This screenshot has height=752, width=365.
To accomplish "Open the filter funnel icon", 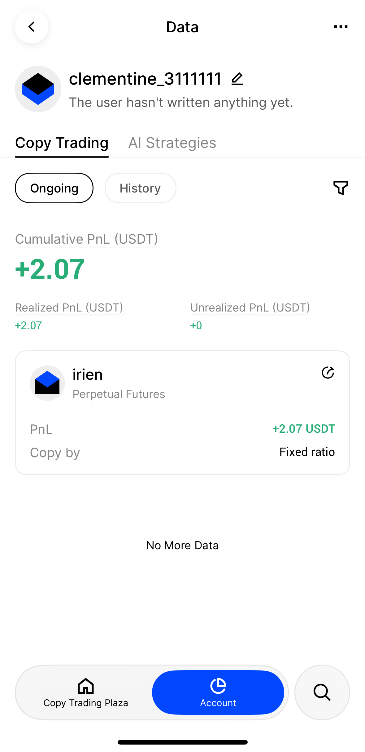I will (341, 188).
